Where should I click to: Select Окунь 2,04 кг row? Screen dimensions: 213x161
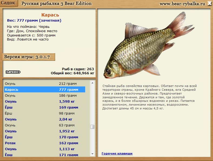click(x=45, y=119)
